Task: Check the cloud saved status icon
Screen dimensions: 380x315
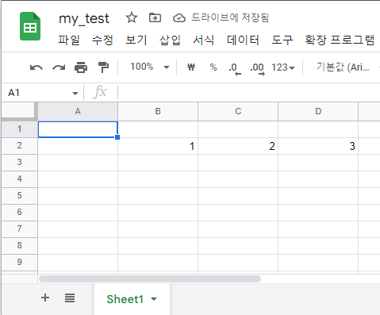Action: pyautogui.click(x=179, y=18)
